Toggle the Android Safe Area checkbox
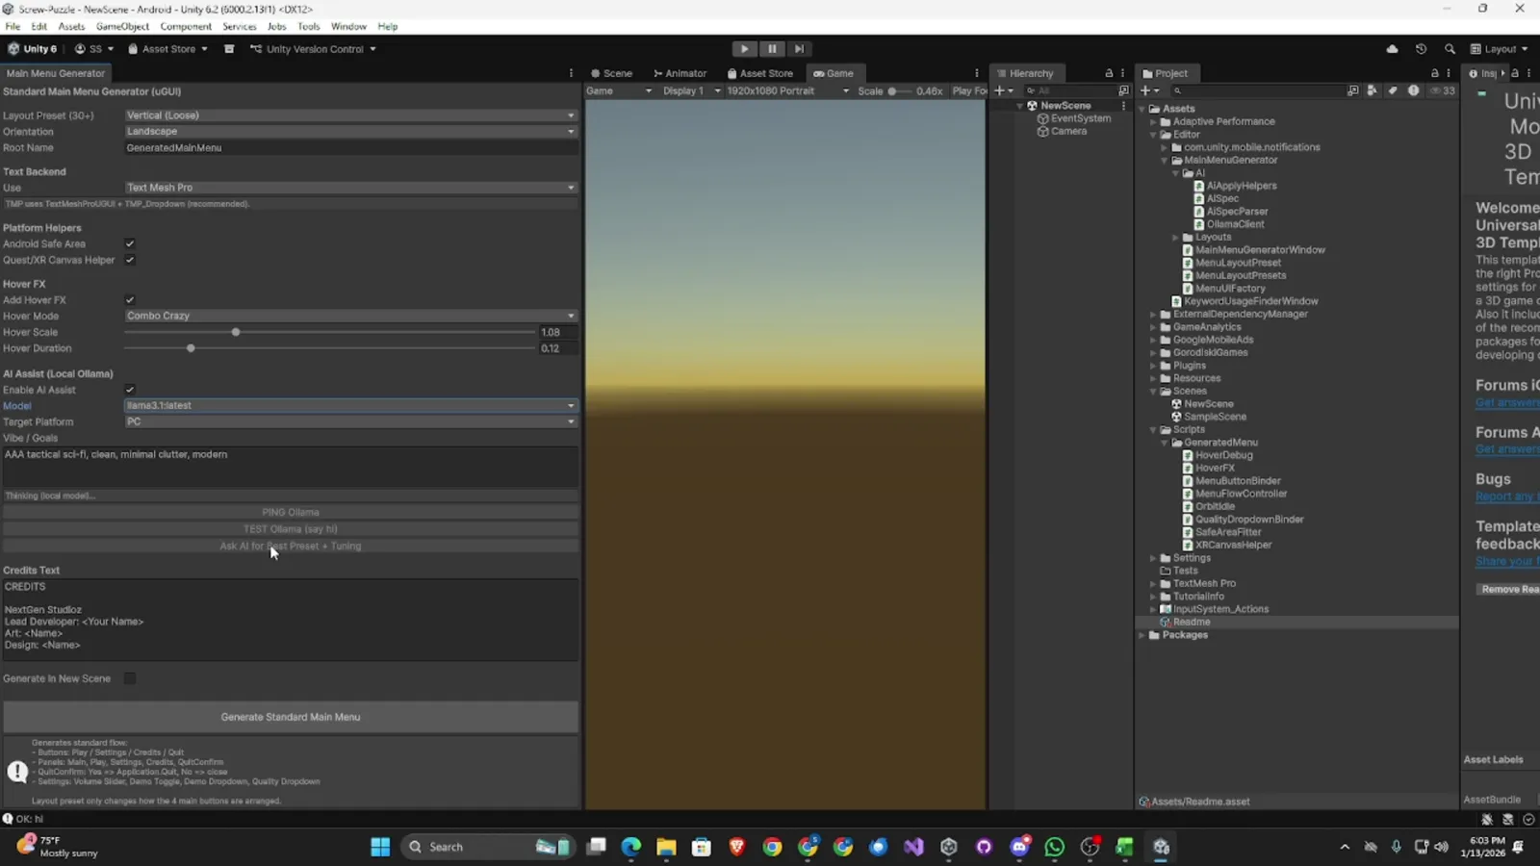 (130, 244)
